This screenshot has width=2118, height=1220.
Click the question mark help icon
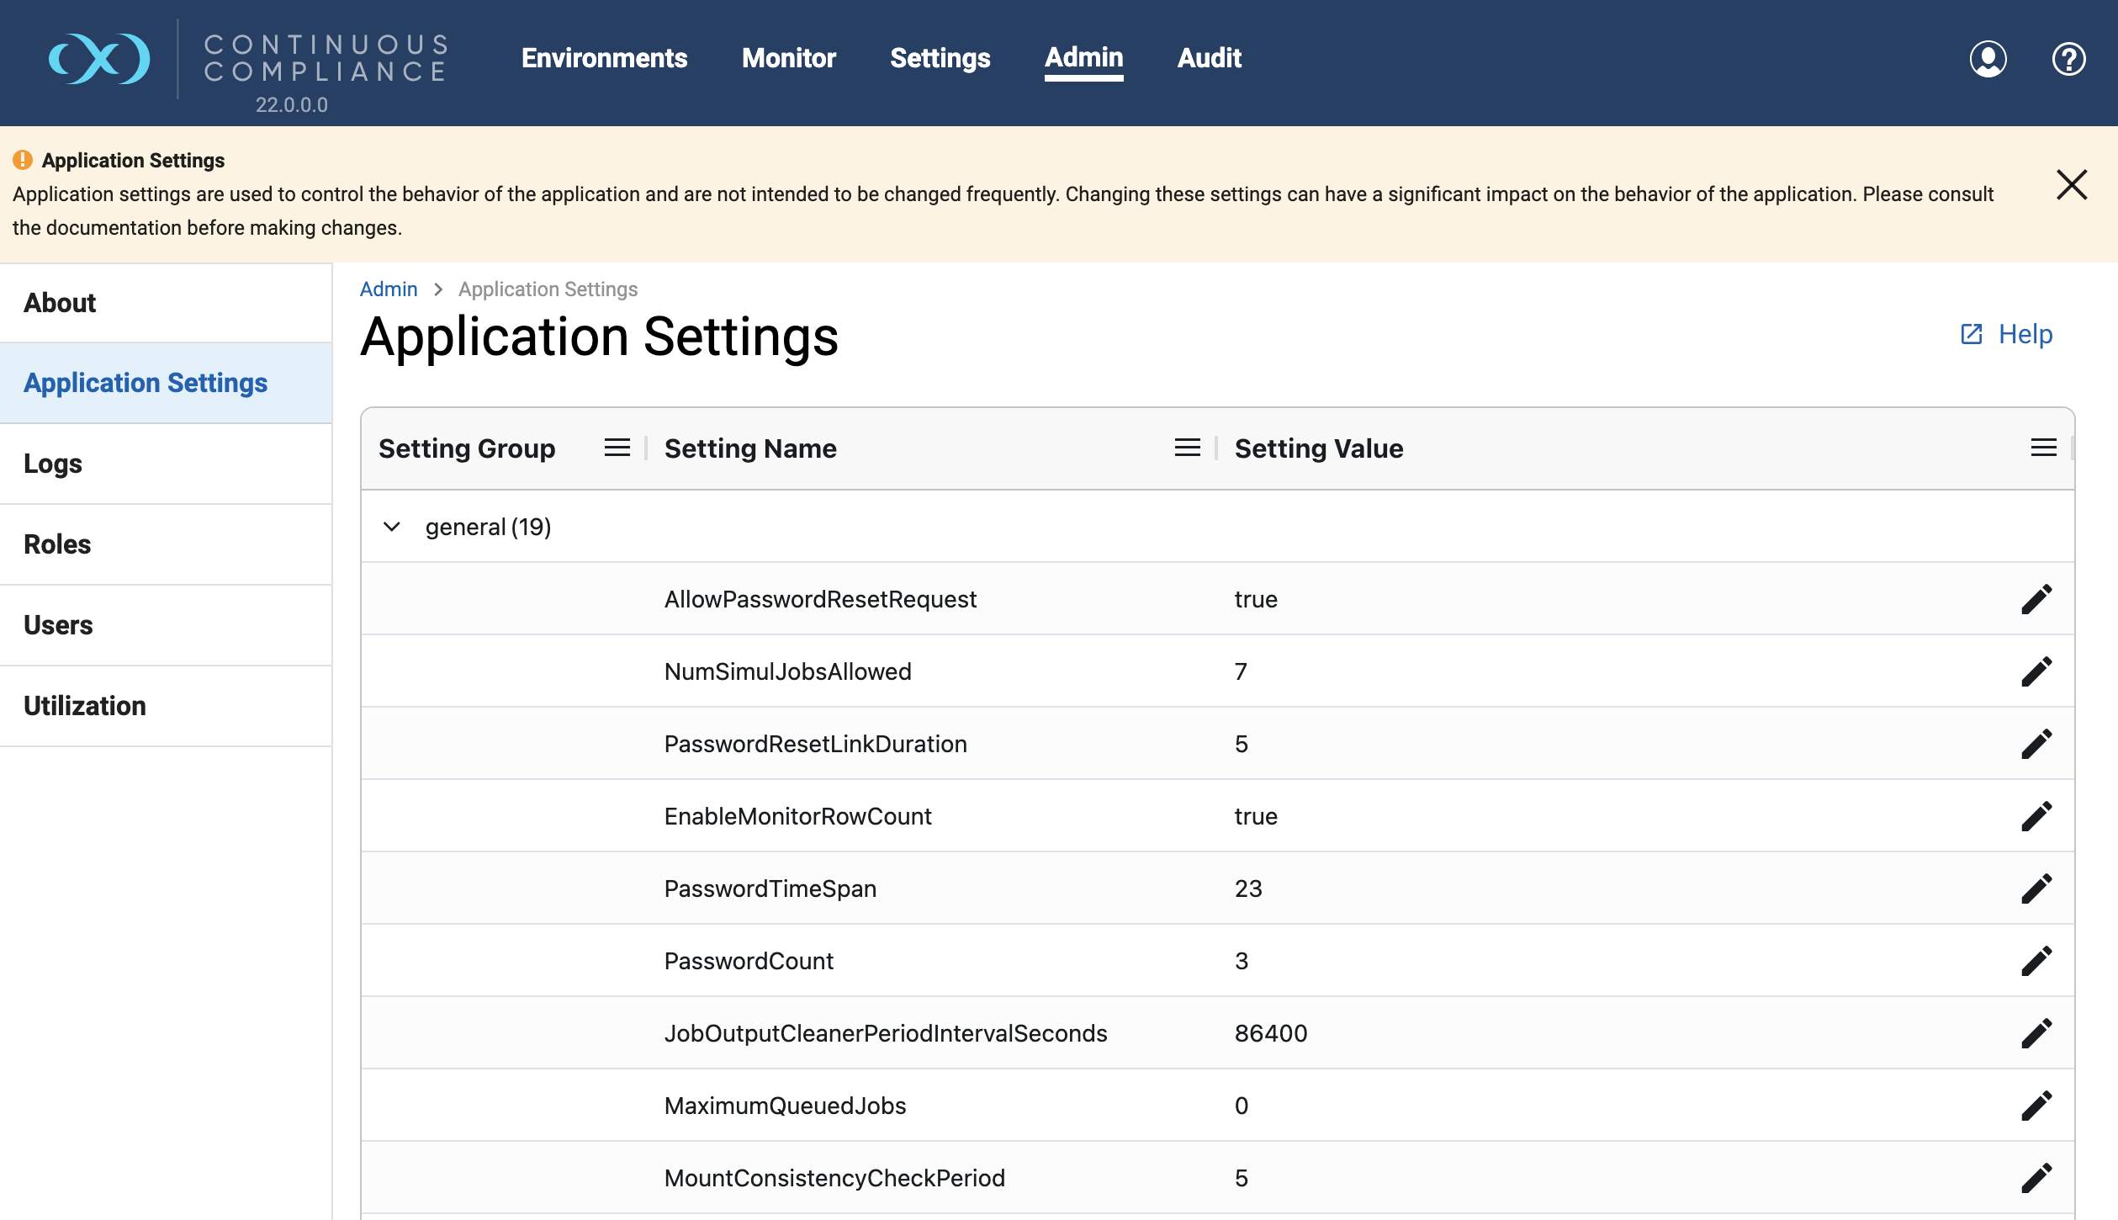point(2068,59)
